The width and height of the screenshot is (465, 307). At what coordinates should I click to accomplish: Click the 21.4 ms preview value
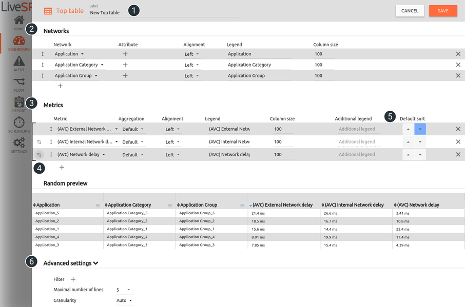tap(258, 213)
